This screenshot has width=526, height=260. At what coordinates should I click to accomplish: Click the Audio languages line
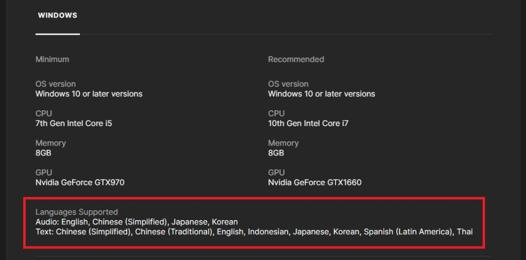tap(136, 222)
